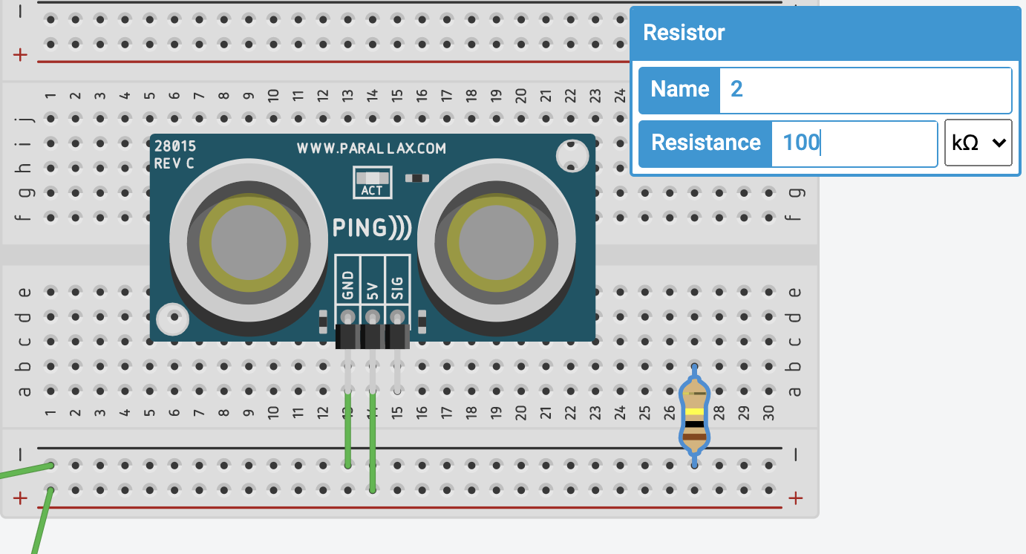Click the WWW.PARALLAX.COM text on sensor
The width and height of the screenshot is (1026, 554).
[372, 149]
